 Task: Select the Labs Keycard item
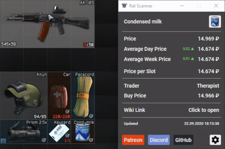point(59,132)
